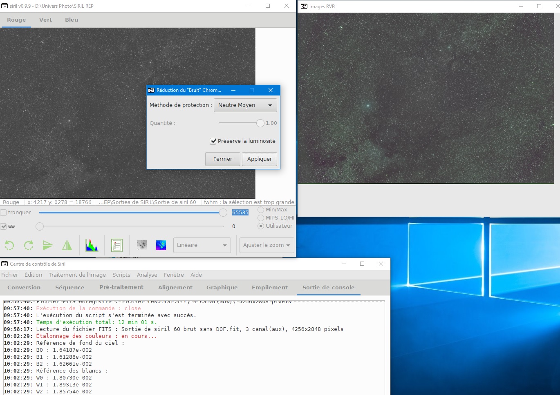Open the Ajuster le zoom dropdown
560x395 pixels.
click(267, 245)
